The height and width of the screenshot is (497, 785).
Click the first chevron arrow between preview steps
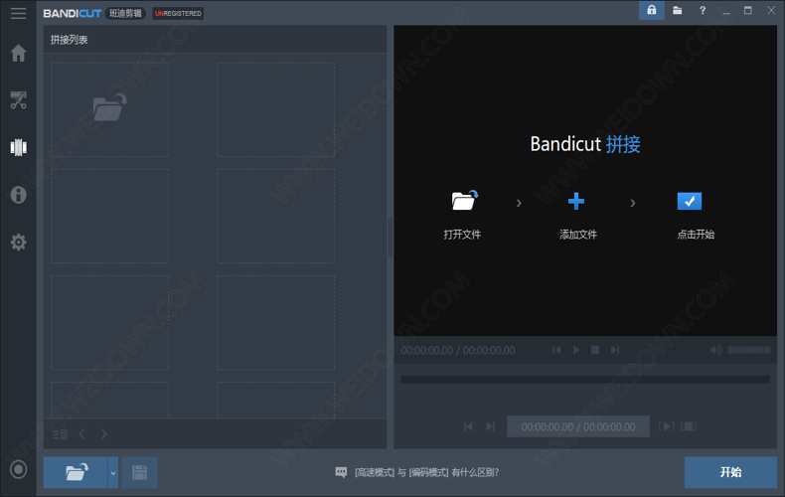point(519,203)
